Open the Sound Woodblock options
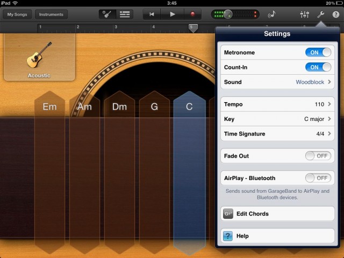Image resolution: width=344 pixels, height=258 pixels. click(x=277, y=82)
